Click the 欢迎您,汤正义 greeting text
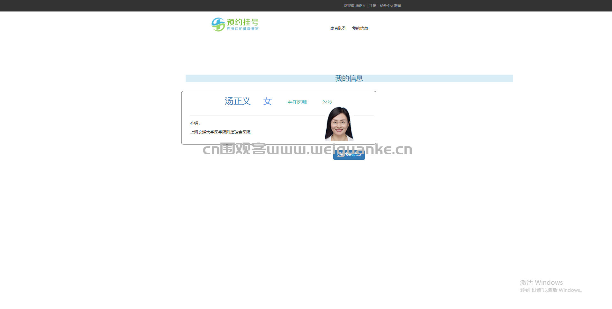The height and width of the screenshot is (309, 612). (x=355, y=6)
